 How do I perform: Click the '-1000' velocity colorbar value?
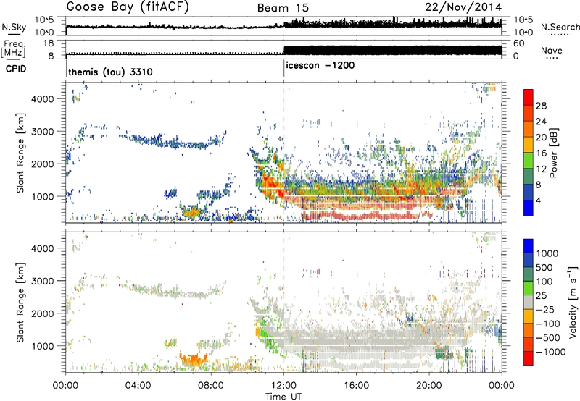(551, 352)
